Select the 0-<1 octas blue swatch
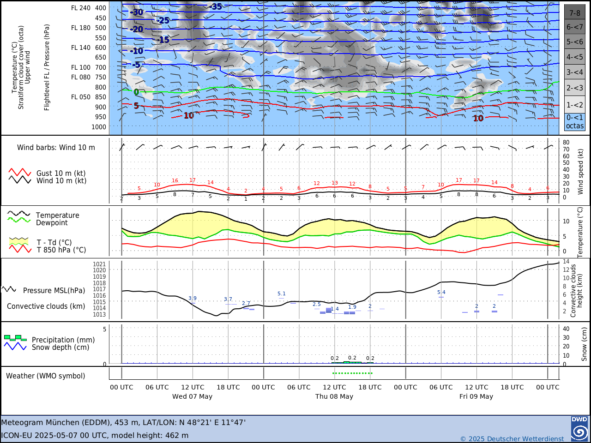591x443 pixels. point(574,122)
